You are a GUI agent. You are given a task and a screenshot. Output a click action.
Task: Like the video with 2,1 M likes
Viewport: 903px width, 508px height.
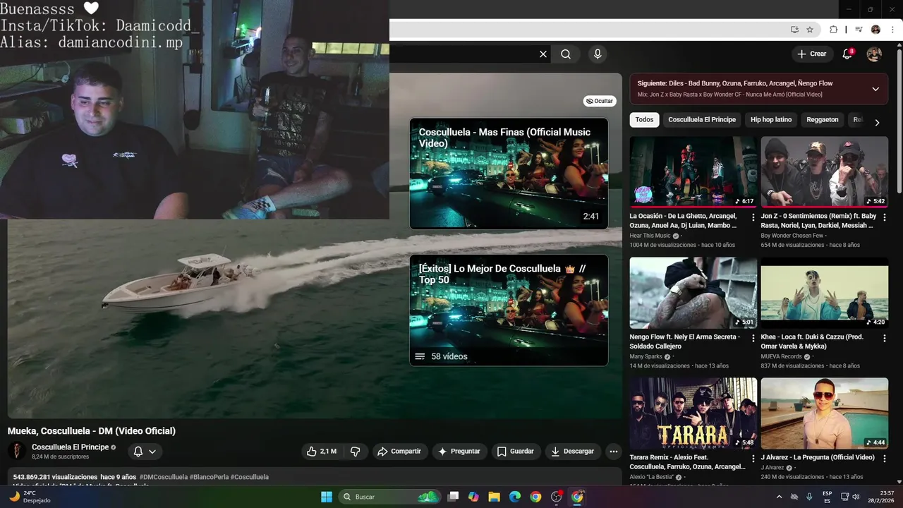tap(322, 452)
